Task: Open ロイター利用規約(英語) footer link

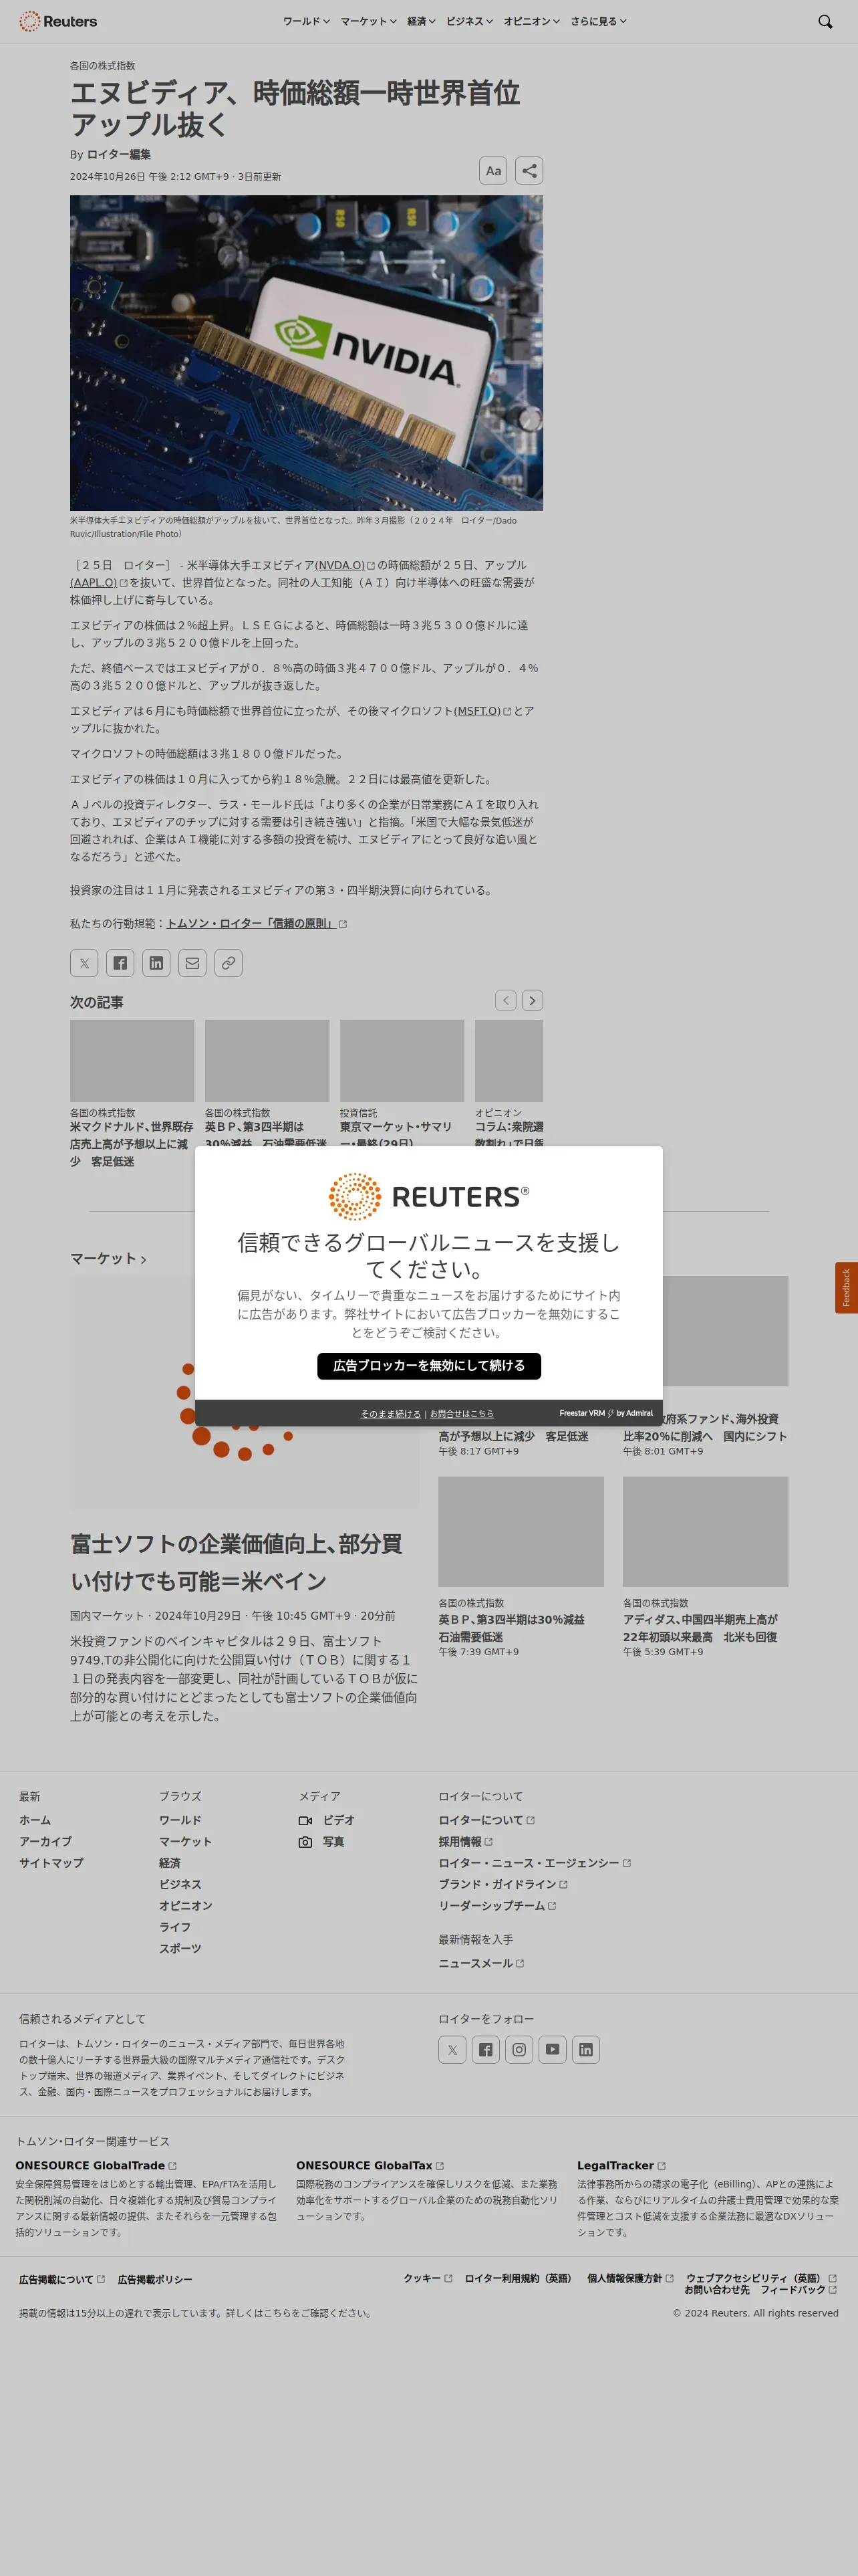Action: pyautogui.click(x=519, y=2278)
